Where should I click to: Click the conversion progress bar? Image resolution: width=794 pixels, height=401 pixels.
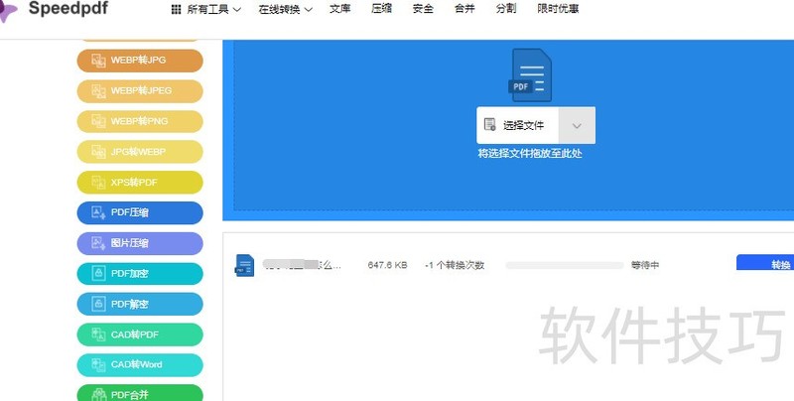[565, 265]
